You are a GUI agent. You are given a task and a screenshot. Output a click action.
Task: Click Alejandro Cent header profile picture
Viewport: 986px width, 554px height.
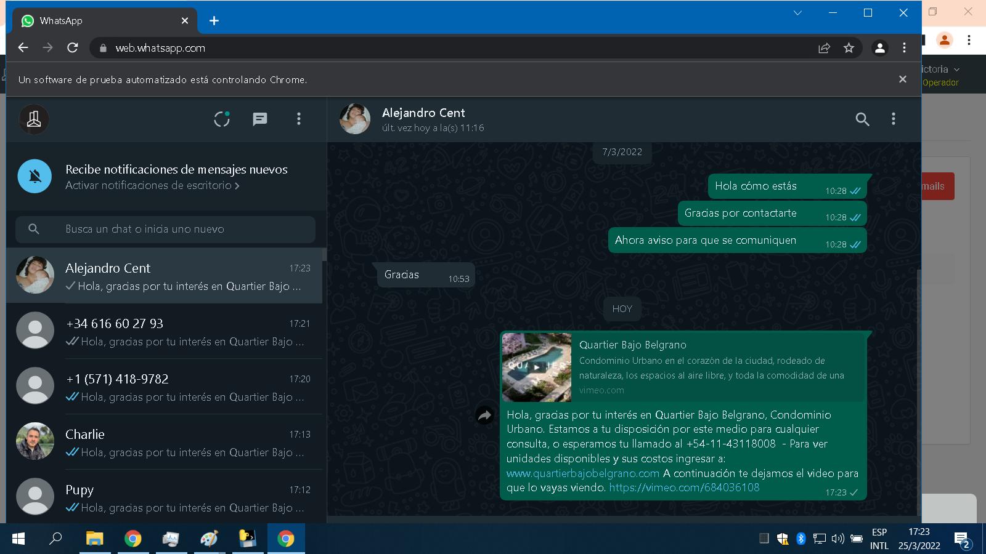(x=355, y=119)
